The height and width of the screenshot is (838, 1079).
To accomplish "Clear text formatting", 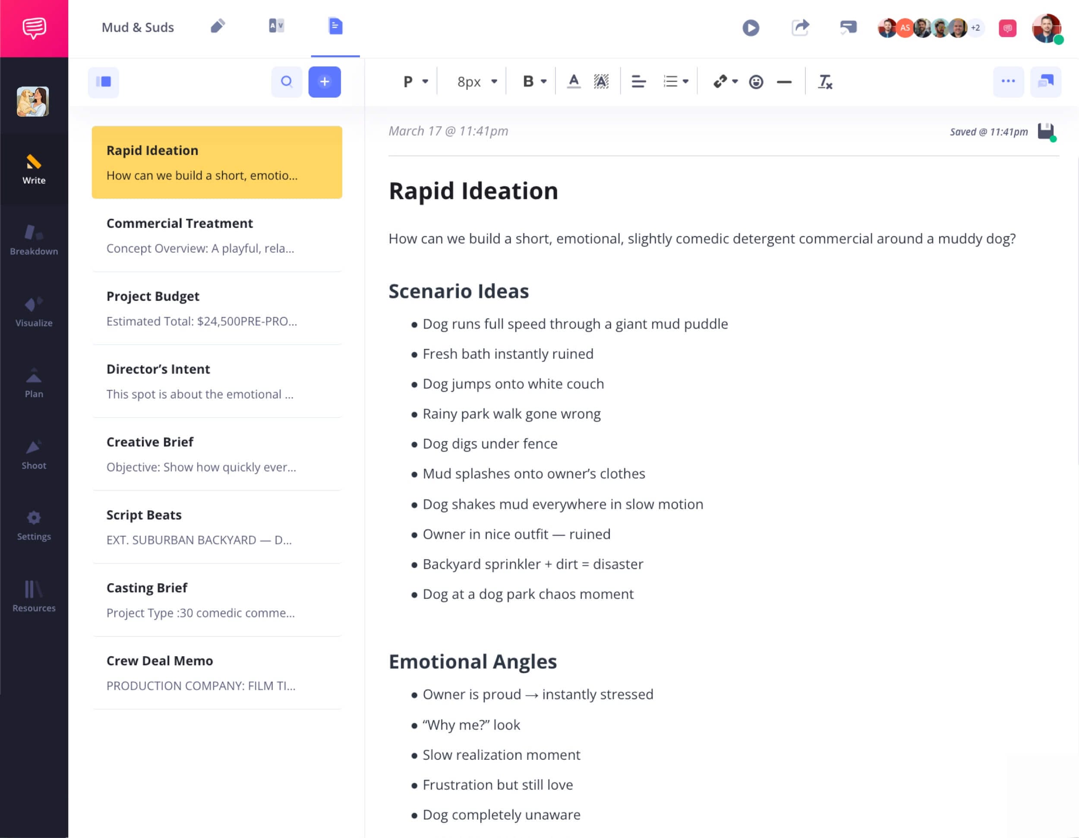I will [x=824, y=82].
